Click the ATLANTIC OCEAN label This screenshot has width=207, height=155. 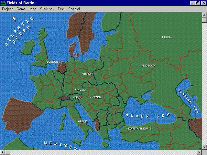pyautogui.click(x=19, y=32)
